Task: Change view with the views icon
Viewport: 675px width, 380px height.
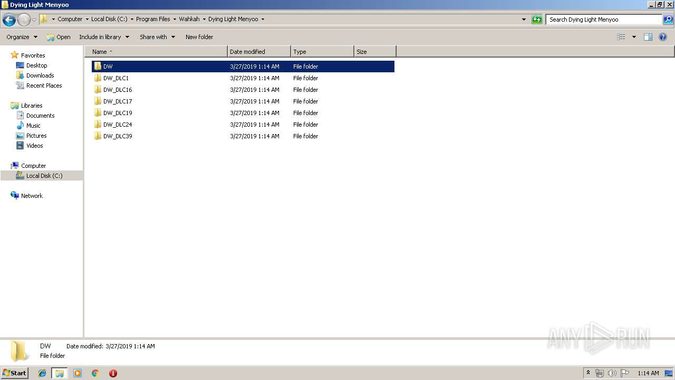Action: tap(621, 37)
